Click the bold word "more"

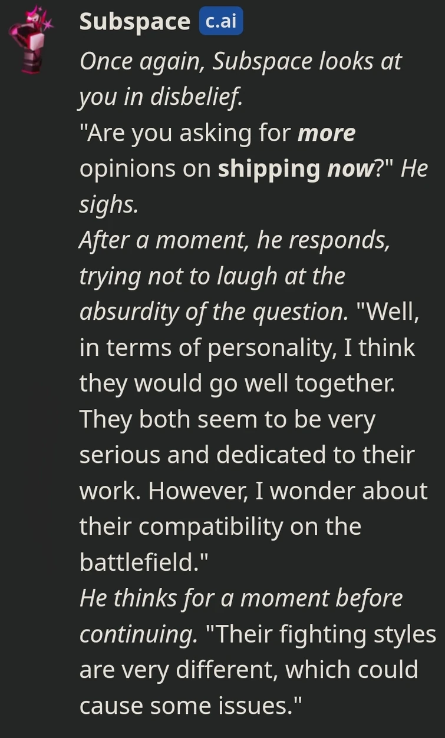tap(326, 133)
